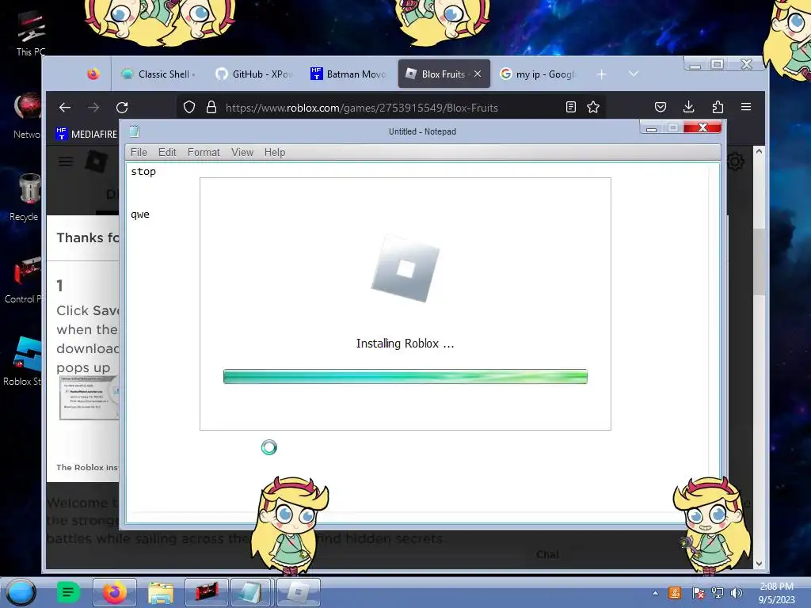Click the Start orb button
Viewport: 811px width, 608px height.
click(x=21, y=592)
